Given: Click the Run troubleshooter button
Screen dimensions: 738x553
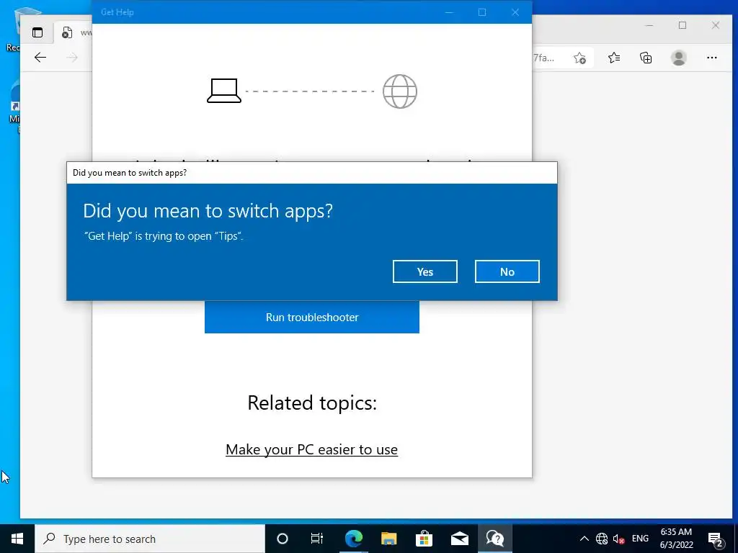Looking at the screenshot, I should click(311, 317).
